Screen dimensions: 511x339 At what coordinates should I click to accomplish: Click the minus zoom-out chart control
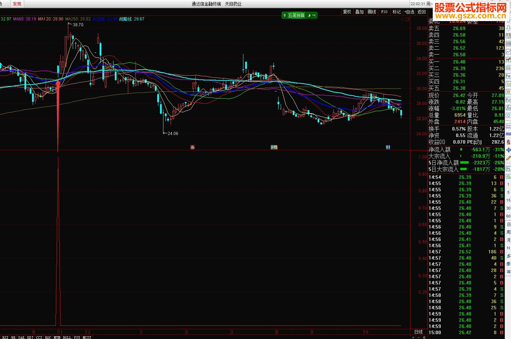tap(419, 337)
